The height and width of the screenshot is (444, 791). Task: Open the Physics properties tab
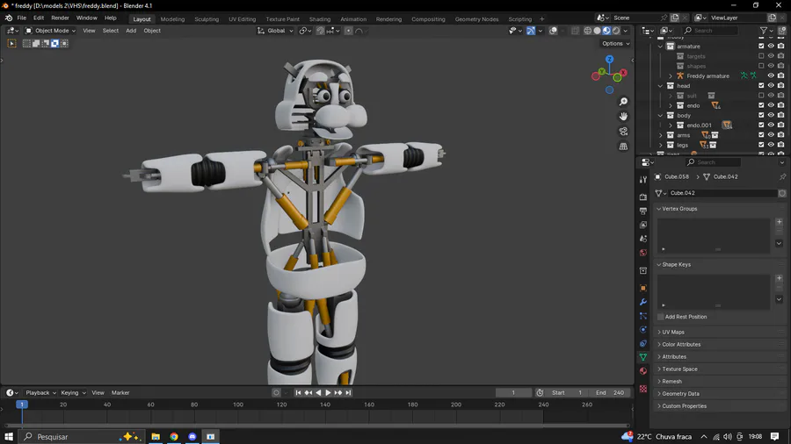(643, 330)
